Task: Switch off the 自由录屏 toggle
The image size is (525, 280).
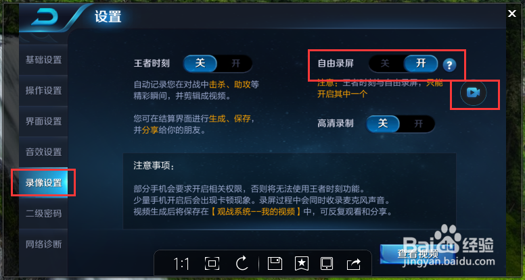Action: [385, 63]
